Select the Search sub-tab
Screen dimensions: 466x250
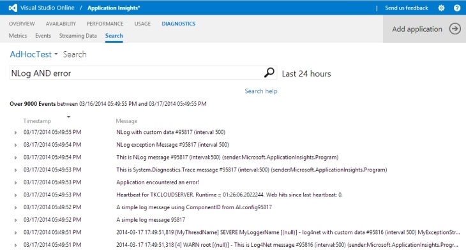114,36
